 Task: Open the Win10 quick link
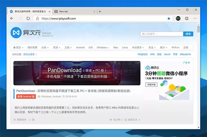pos(167,54)
